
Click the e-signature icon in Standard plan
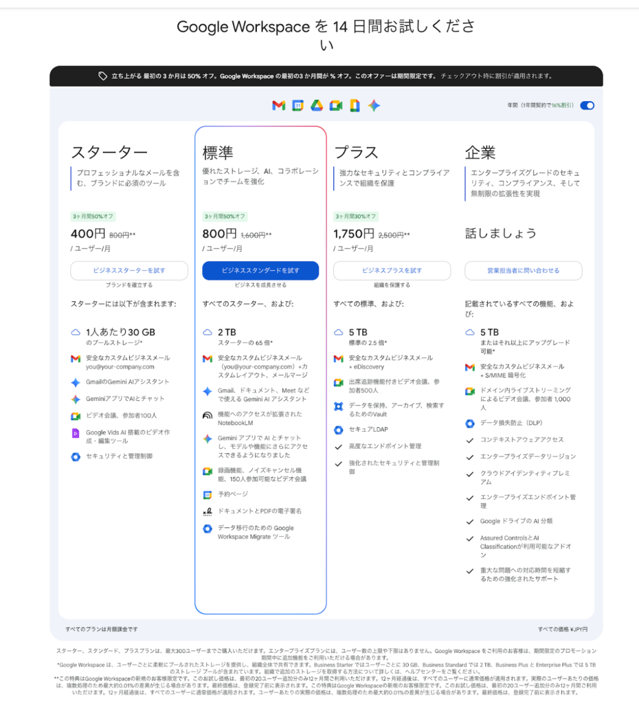coord(207,511)
